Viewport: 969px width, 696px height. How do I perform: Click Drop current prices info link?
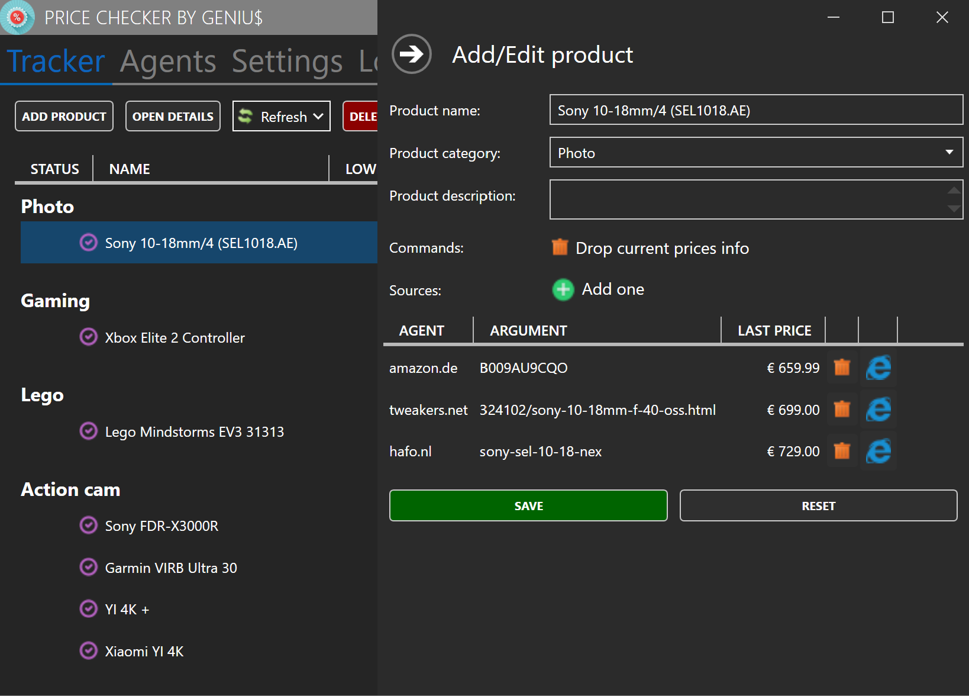[662, 248]
